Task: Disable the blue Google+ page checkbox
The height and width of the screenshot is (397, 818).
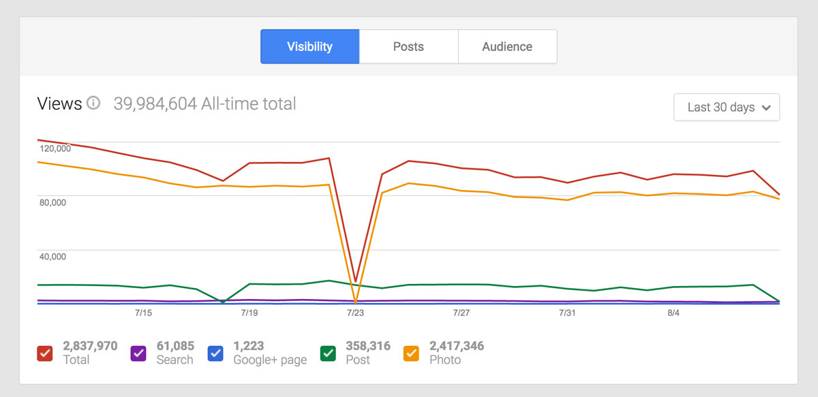Action: [x=215, y=353]
